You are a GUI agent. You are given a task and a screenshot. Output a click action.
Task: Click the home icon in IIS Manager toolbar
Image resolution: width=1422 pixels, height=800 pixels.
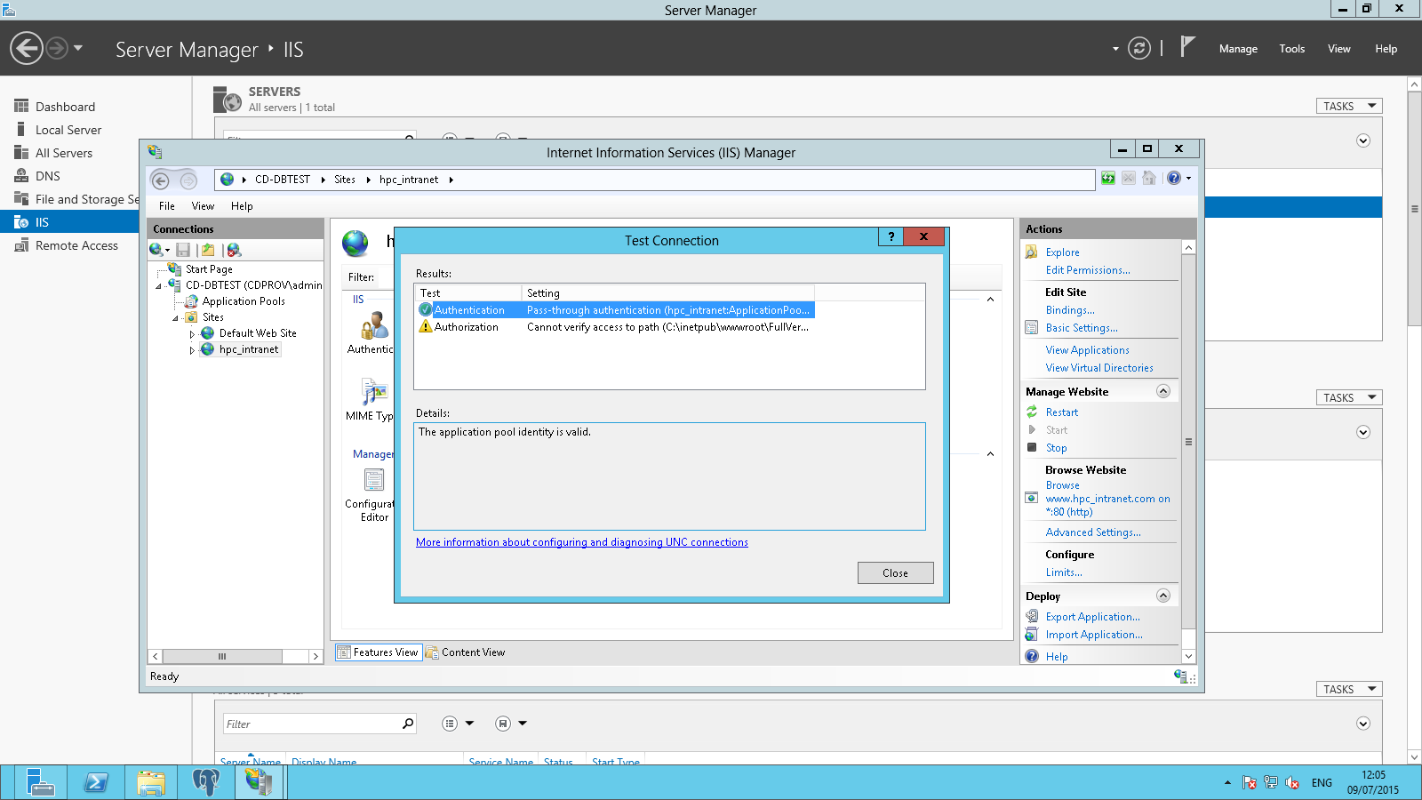click(1149, 179)
